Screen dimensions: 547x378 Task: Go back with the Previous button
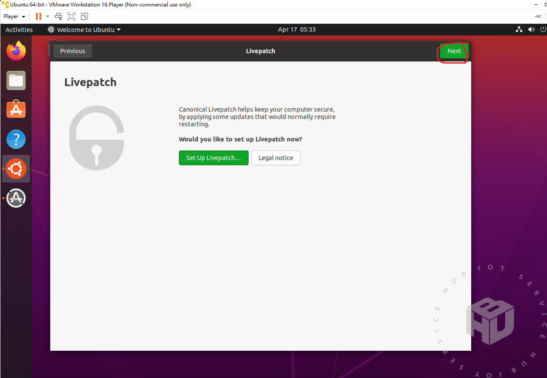[73, 51]
